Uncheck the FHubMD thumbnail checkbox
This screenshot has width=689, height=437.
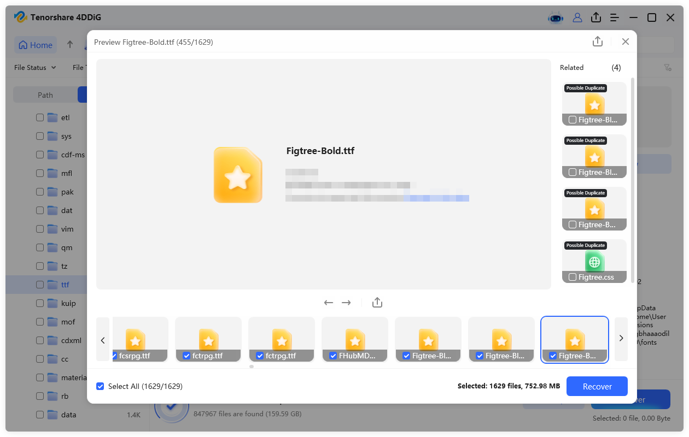coord(333,356)
